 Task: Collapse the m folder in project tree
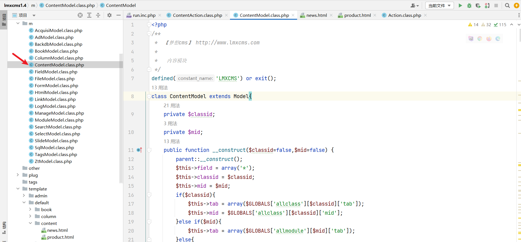[18, 23]
